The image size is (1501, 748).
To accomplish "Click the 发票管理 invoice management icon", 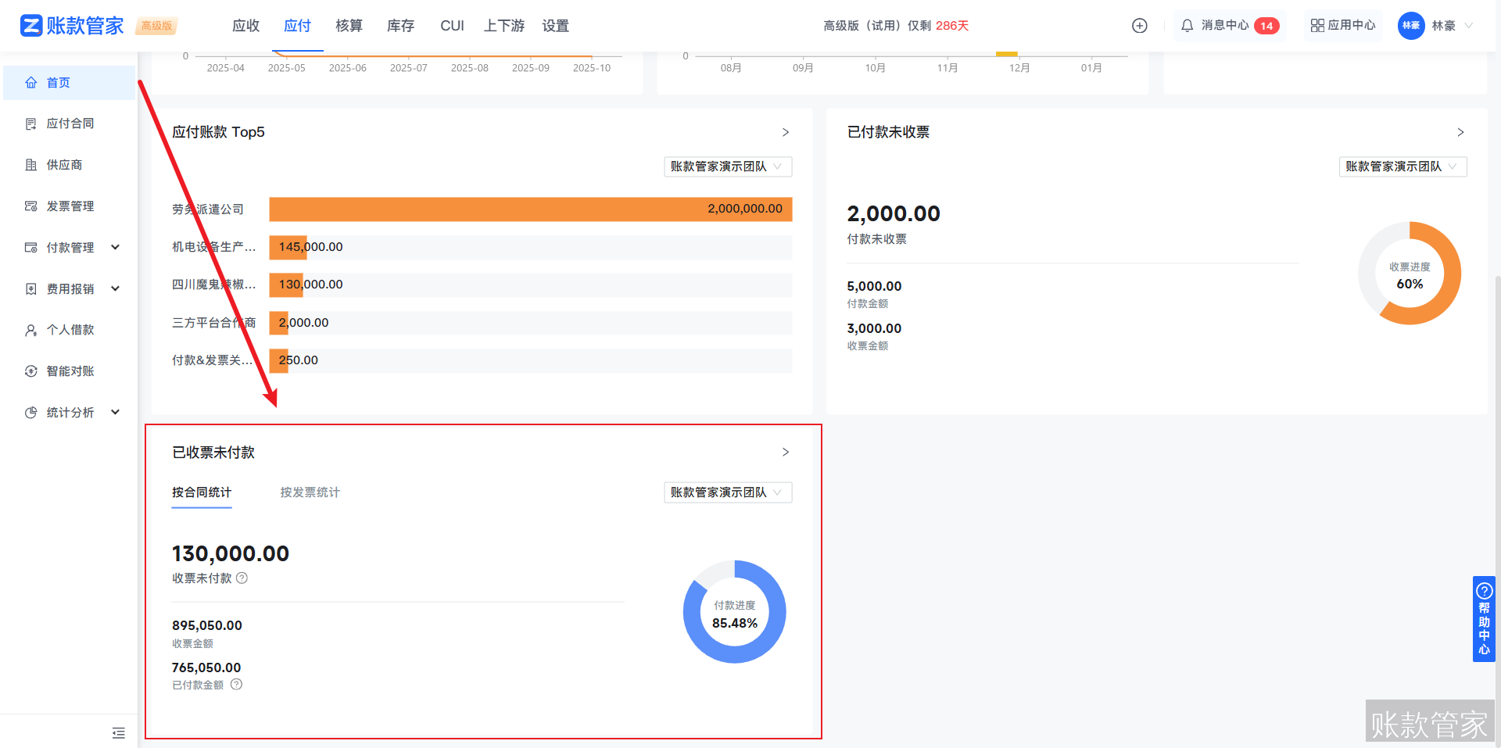I will click(31, 206).
